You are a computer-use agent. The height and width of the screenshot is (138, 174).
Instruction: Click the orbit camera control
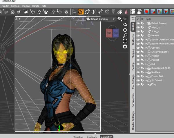coord(125,24)
